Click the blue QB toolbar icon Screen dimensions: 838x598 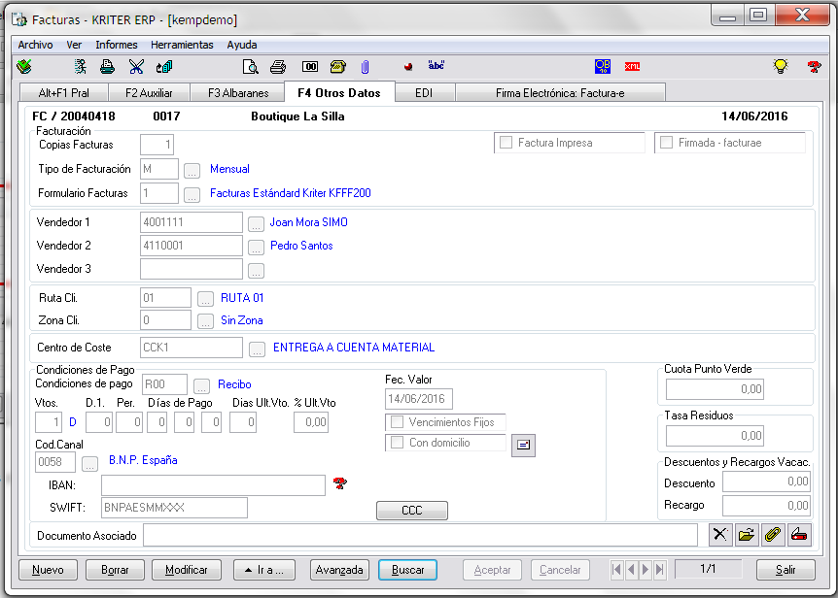(603, 66)
